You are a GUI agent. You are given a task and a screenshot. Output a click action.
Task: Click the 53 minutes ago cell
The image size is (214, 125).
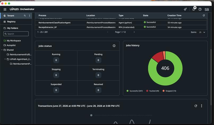(x=174, y=23)
